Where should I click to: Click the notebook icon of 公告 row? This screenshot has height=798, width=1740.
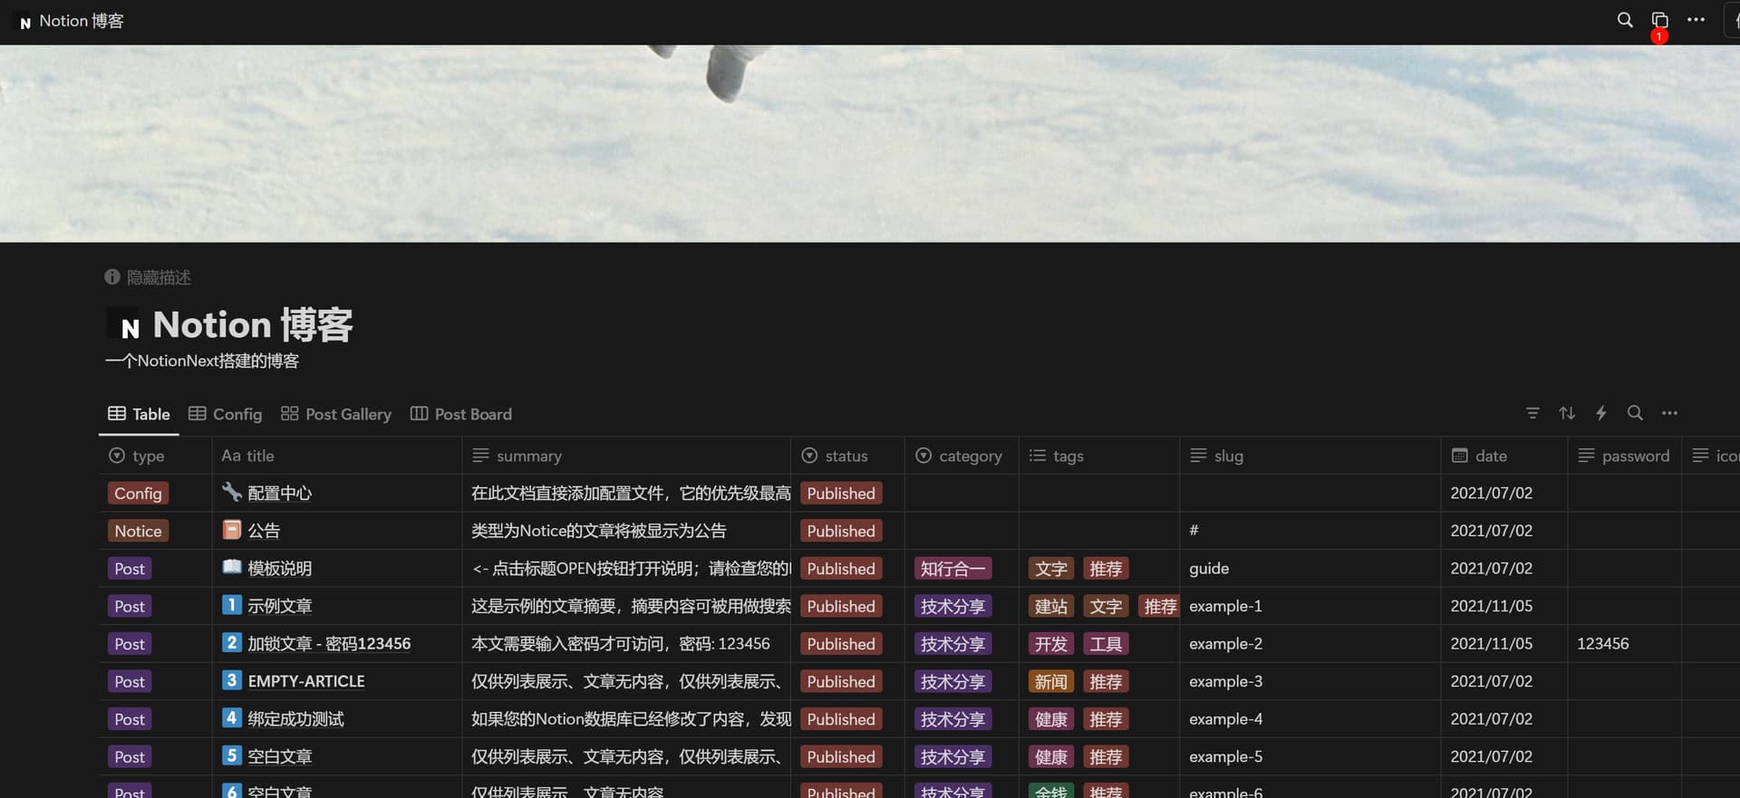pyautogui.click(x=232, y=530)
